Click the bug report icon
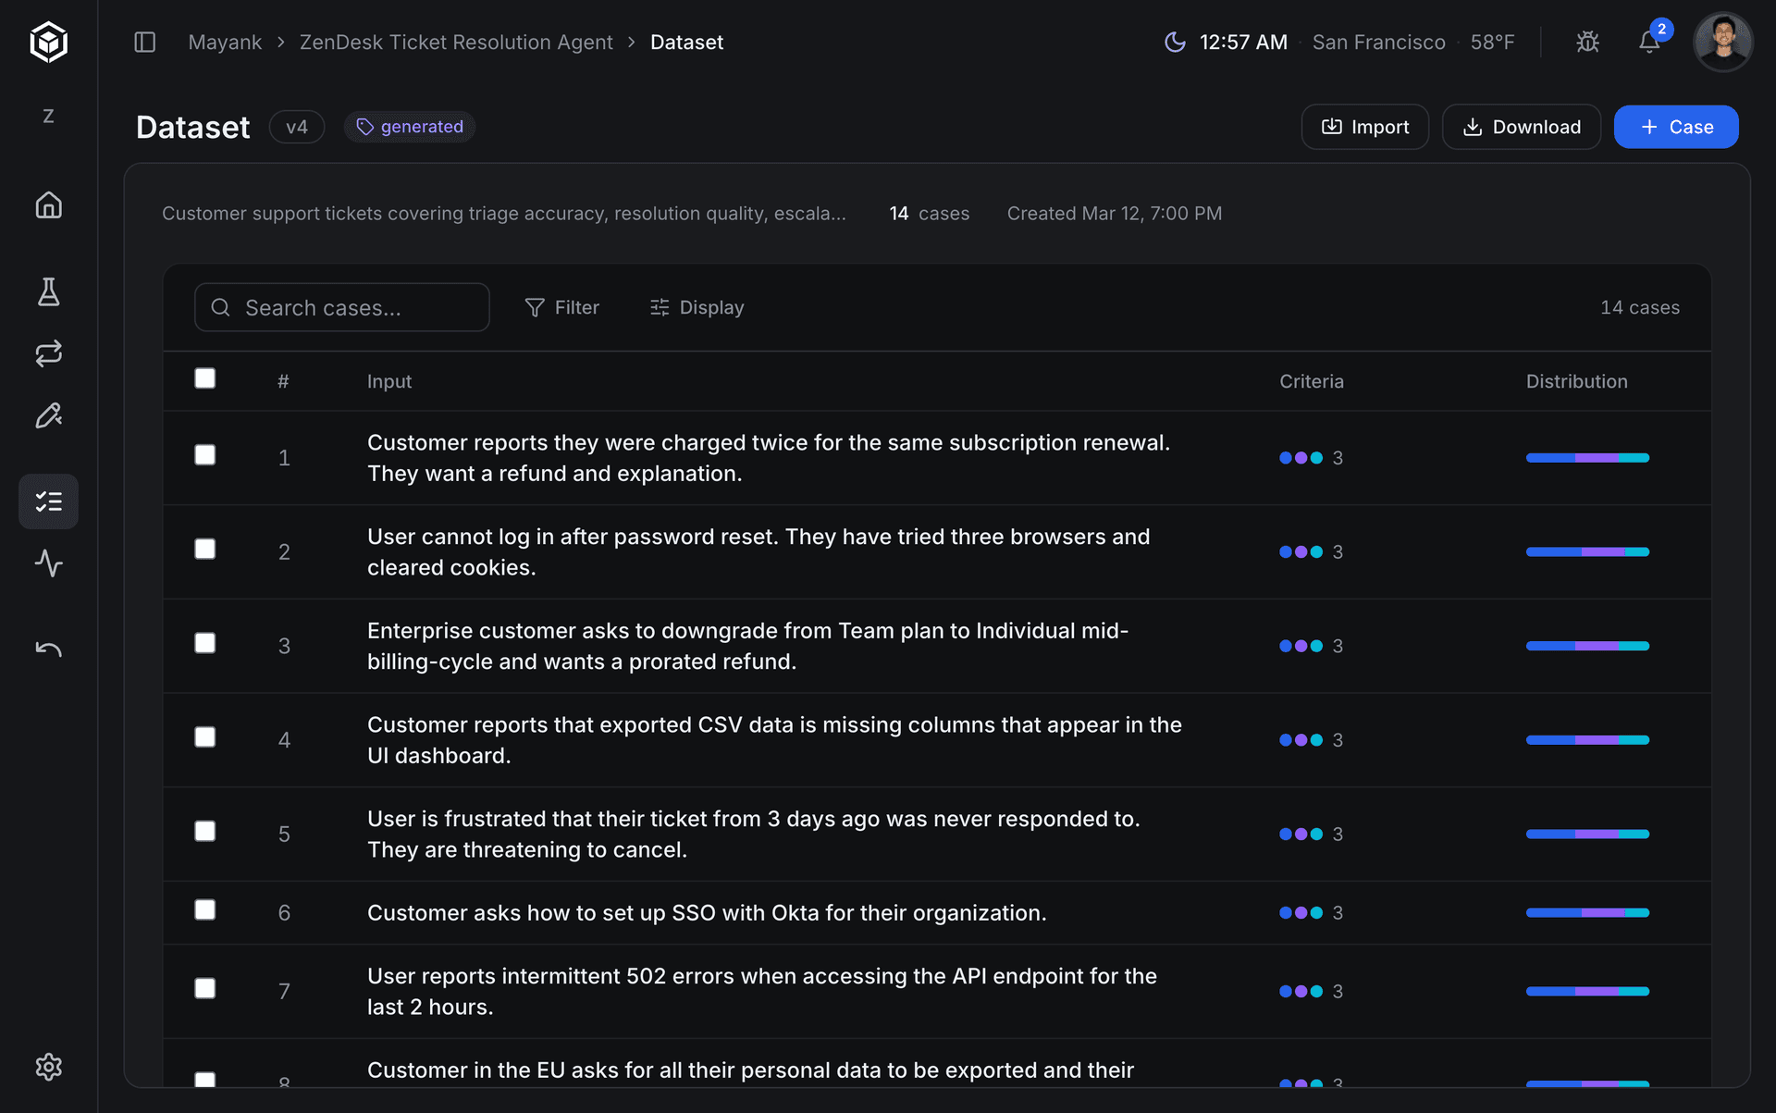 1587,42
